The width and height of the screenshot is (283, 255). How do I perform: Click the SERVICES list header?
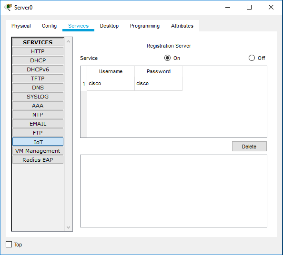tap(38, 42)
